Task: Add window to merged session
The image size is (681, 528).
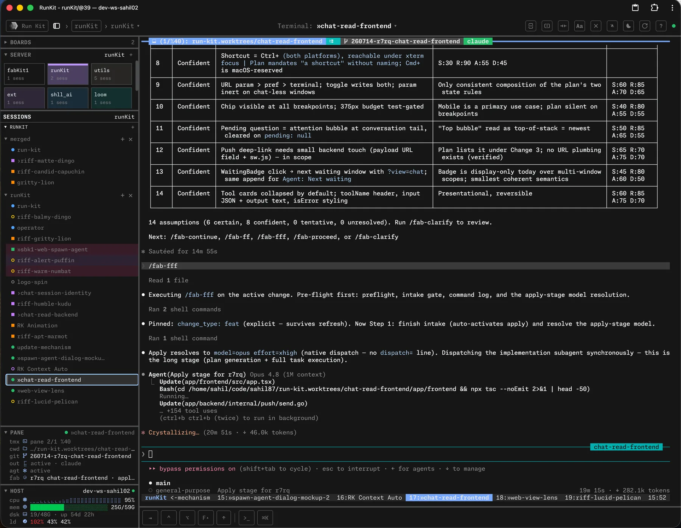Action: click(x=123, y=139)
